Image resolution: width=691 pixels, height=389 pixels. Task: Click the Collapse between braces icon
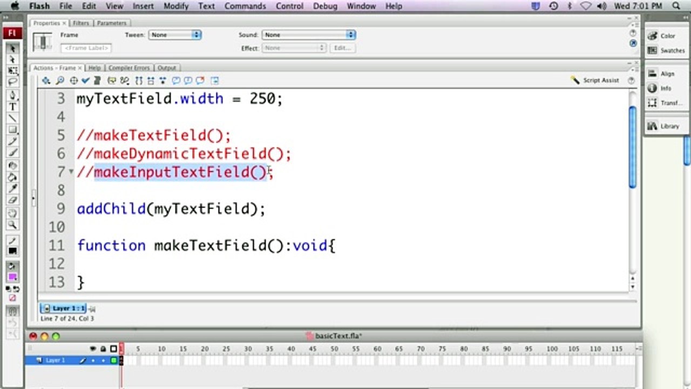(x=139, y=81)
